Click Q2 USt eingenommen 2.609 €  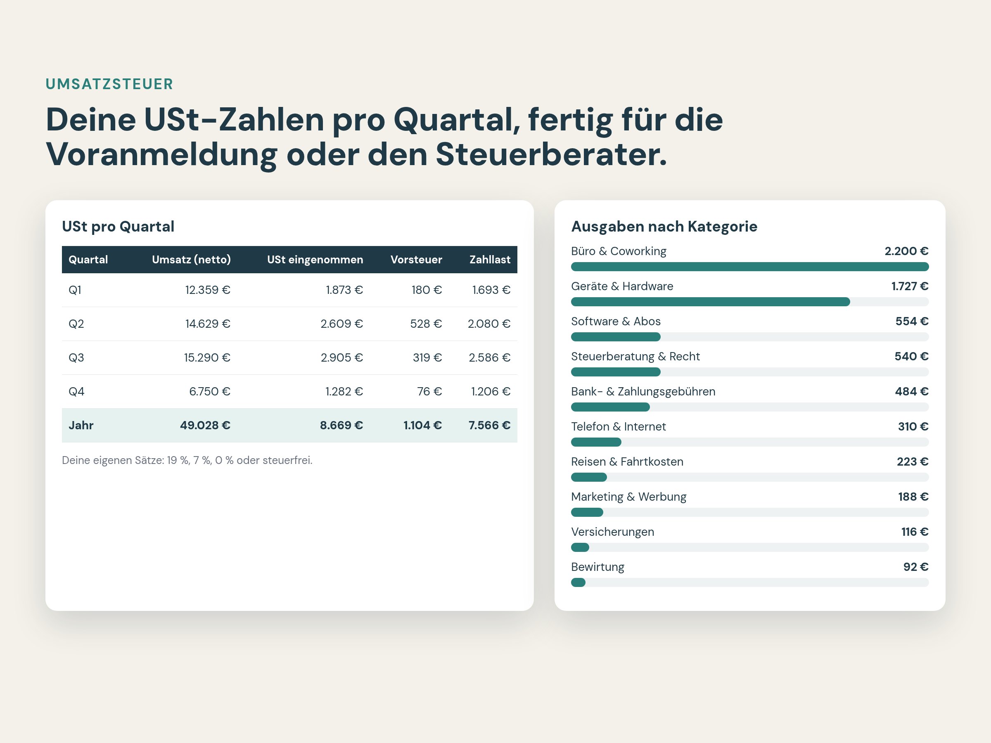pyautogui.click(x=341, y=324)
